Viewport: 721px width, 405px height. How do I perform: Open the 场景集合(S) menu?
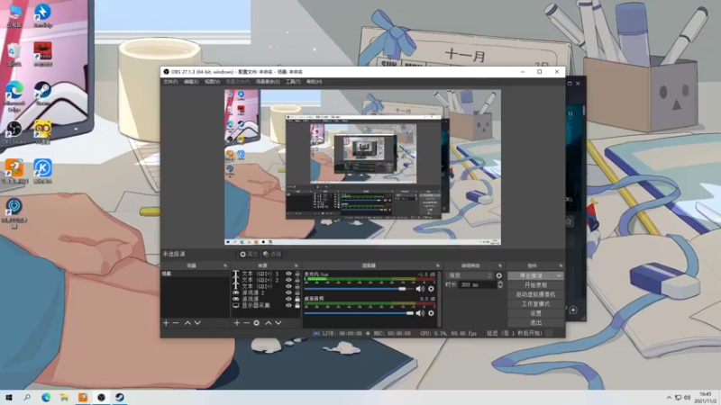pyautogui.click(x=268, y=82)
